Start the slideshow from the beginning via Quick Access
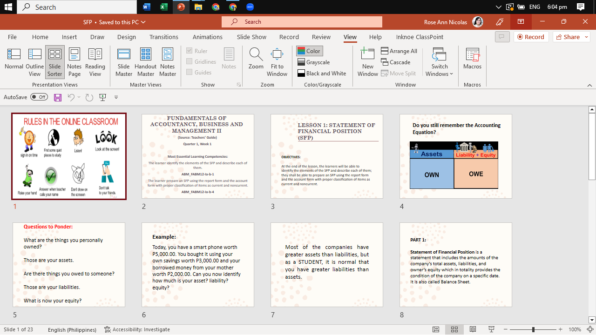The height and width of the screenshot is (335, 596). 103,97
